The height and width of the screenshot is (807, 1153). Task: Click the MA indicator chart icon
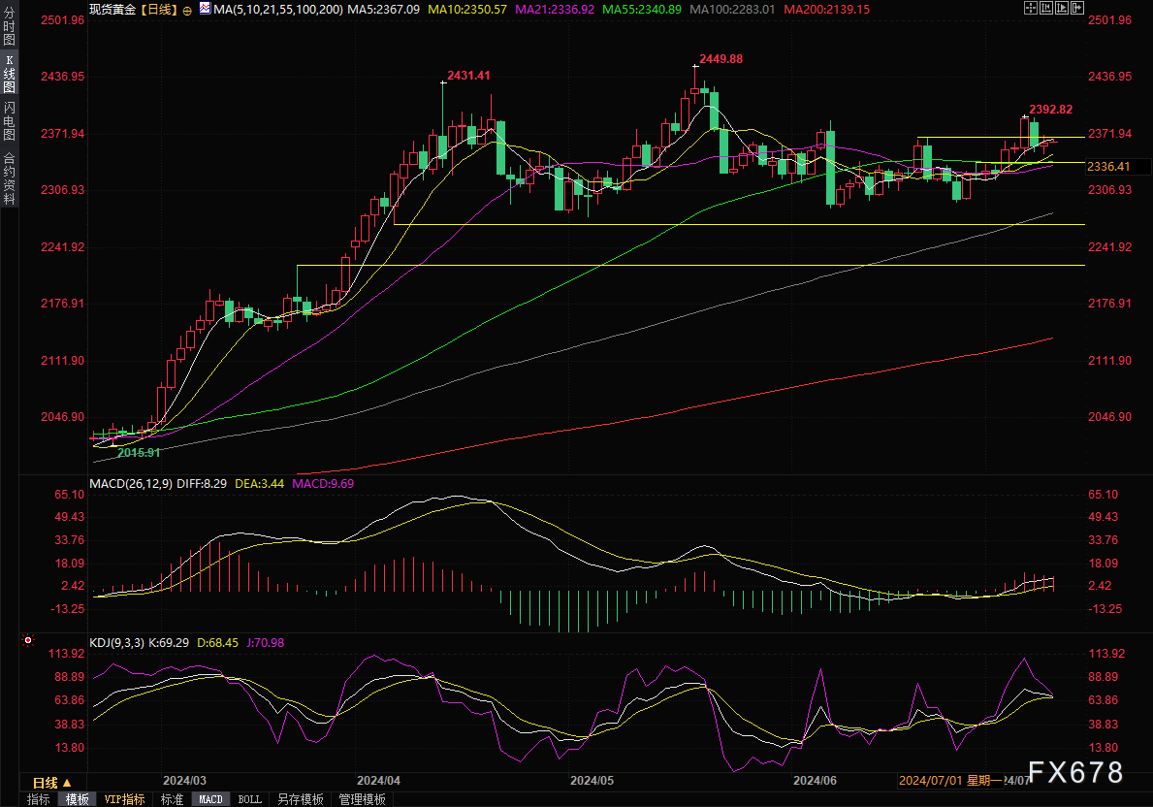[205, 8]
